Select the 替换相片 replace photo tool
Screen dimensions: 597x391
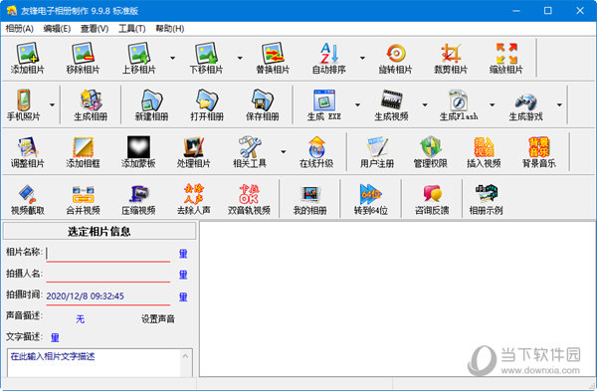[x=273, y=58]
